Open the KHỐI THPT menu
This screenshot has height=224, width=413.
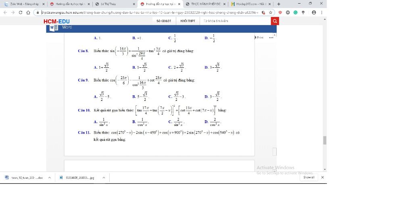[x=188, y=21]
